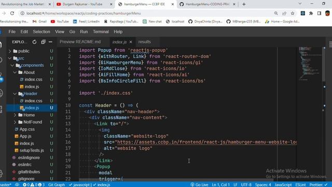332x187 pixels.
Task: Open the Edit menu
Action: (x=24, y=32)
